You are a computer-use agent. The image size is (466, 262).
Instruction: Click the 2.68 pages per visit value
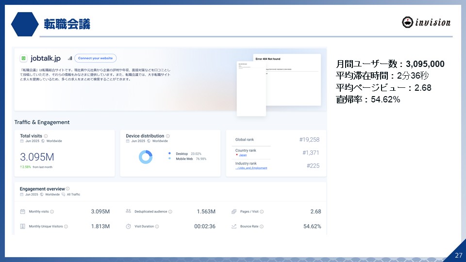316,212
